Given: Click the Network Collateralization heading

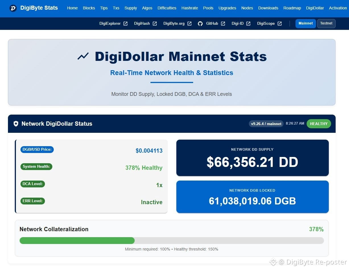Looking at the screenshot, I should [x=54, y=229].
